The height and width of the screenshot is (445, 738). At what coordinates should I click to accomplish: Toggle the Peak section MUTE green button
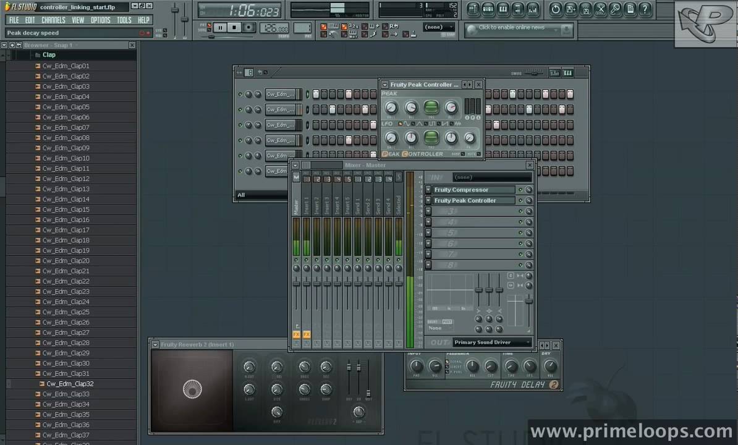(431, 108)
